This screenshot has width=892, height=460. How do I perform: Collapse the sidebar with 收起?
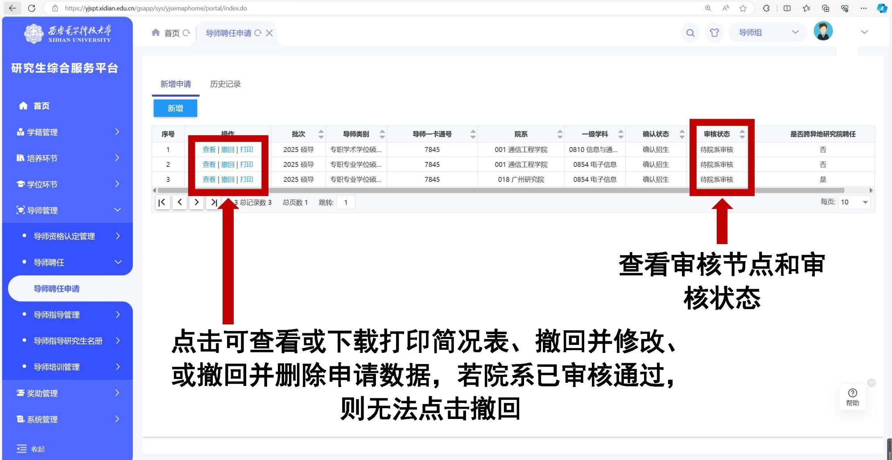tap(31, 449)
